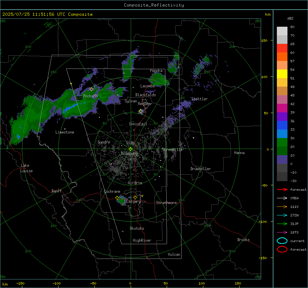Click the Drumheller label
Screen dimensions: 308x288
point(201,169)
